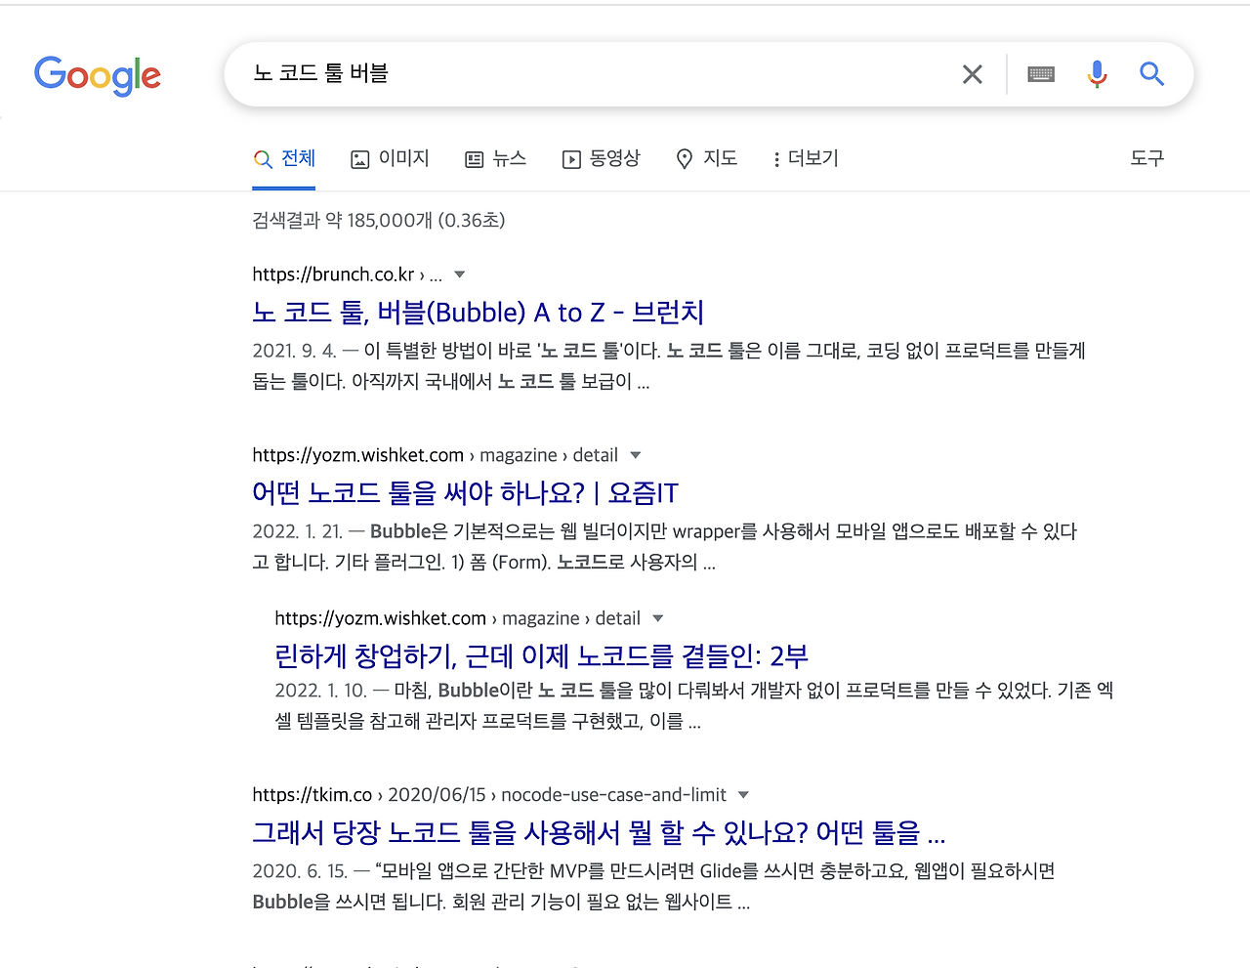1250x968 pixels.
Task: Open the 도구 search tools
Action: 1147,158
